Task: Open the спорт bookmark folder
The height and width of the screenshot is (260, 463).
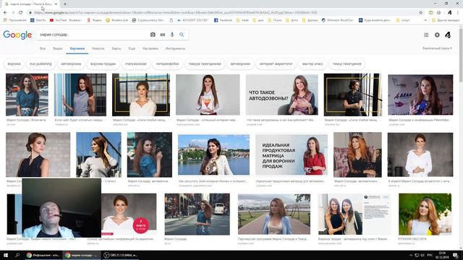Action: point(403,20)
